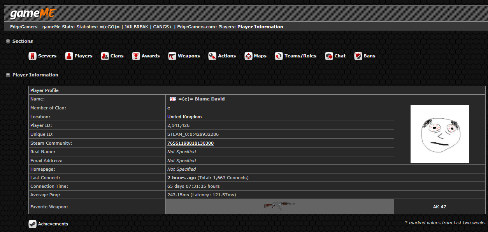Open the Weapons section link
Viewport: 488px width, 232px height.
[189, 56]
